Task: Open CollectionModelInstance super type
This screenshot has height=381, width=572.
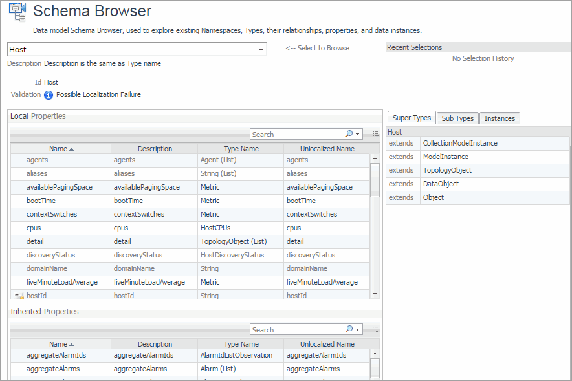Action: 459,143
